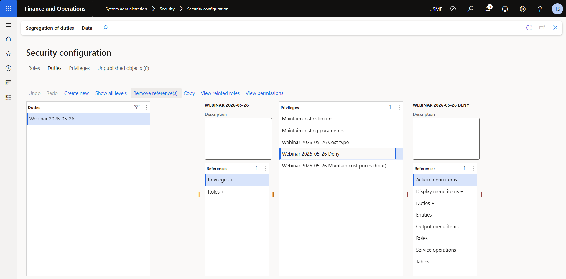Click the Duties grid filter icon

coord(137,107)
